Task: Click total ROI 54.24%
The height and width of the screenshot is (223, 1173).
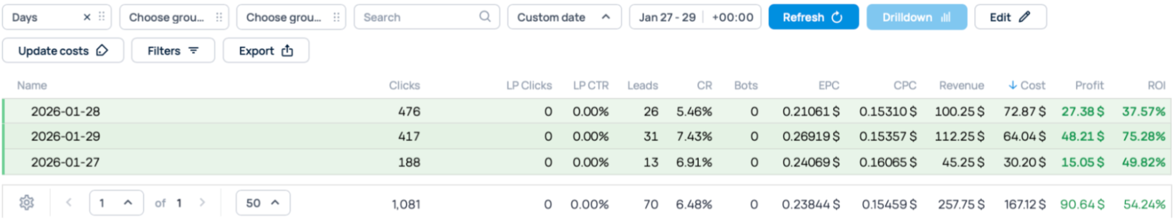Action: [x=1144, y=204]
